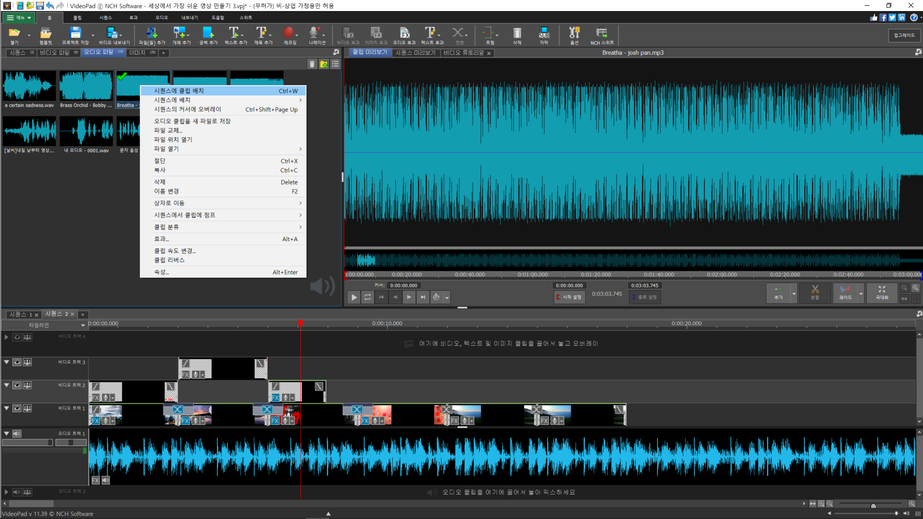Toggle loop playback in preview controls
The height and width of the screenshot is (519, 923).
coord(368,297)
